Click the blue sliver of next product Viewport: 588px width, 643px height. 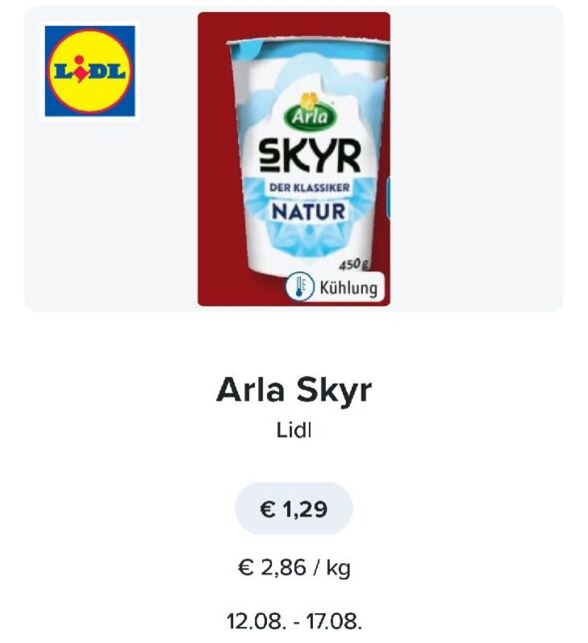388,198
